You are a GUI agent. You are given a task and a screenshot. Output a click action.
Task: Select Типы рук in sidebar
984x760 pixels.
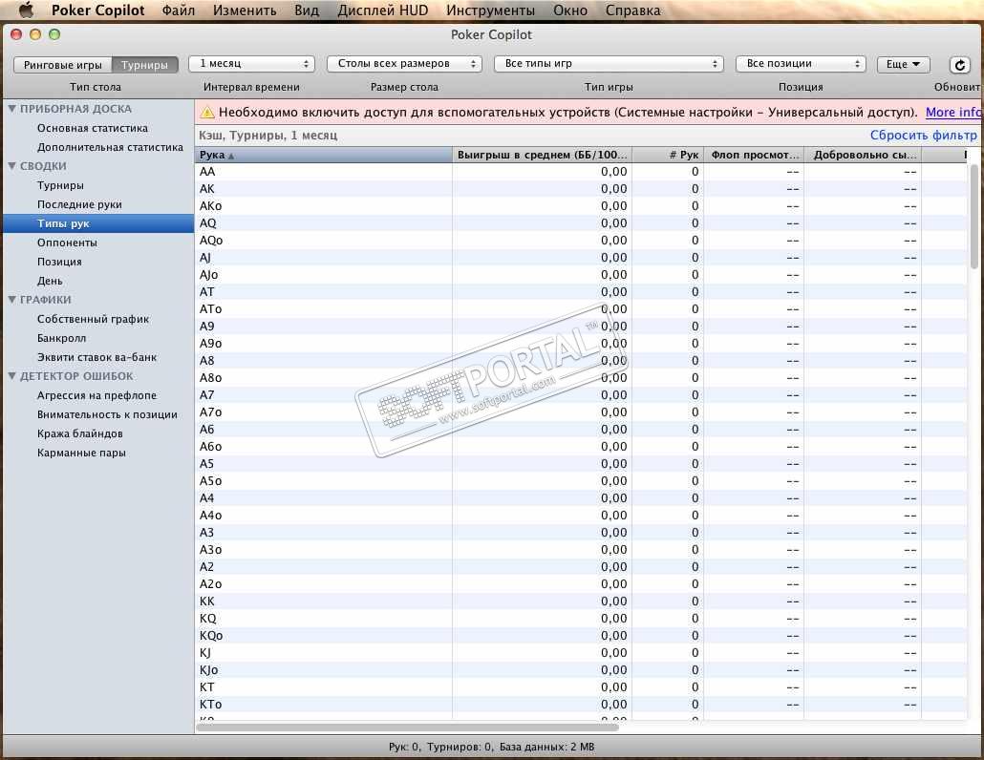tap(97, 223)
